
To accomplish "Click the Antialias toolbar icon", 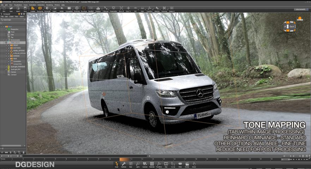I will [x=32, y=9].
